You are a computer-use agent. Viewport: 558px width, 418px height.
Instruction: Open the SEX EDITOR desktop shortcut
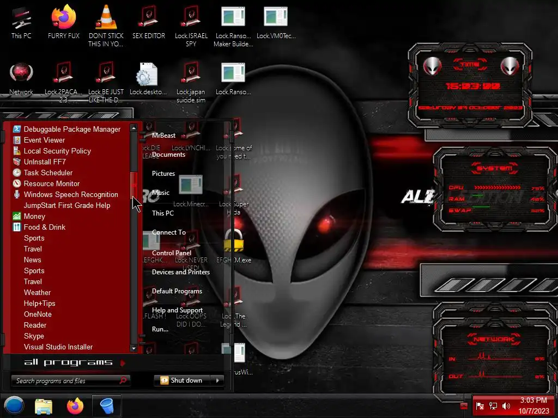tap(149, 23)
